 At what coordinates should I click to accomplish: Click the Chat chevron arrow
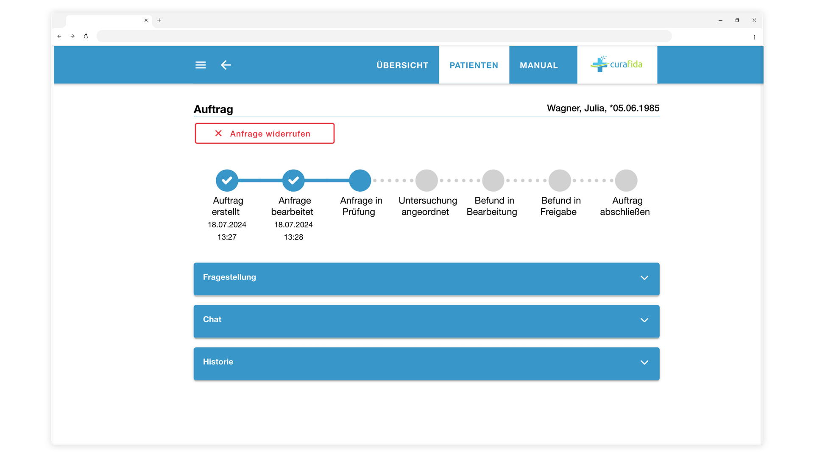[644, 320]
